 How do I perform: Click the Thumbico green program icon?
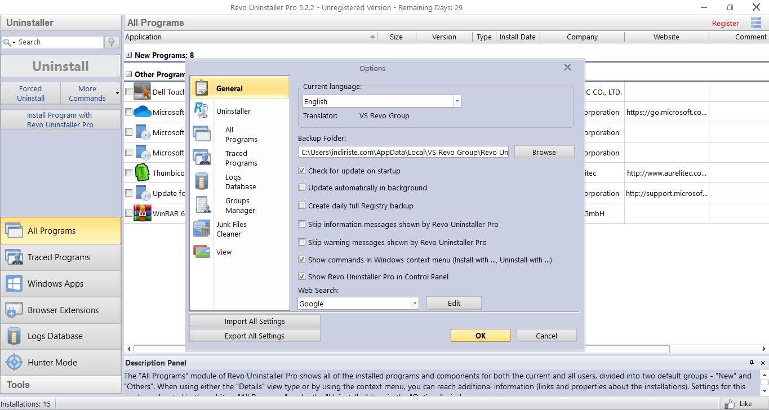pos(143,173)
